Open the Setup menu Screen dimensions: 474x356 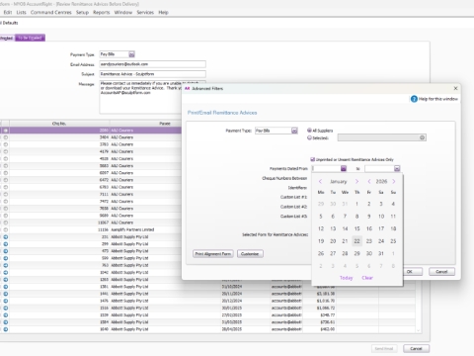point(82,12)
